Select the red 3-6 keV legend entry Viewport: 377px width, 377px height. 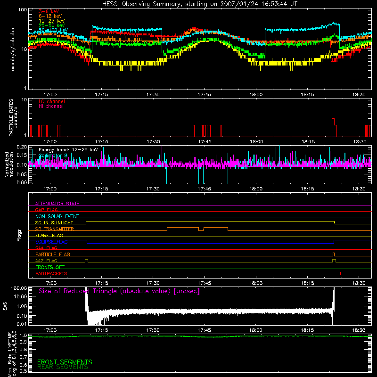click(x=49, y=11)
